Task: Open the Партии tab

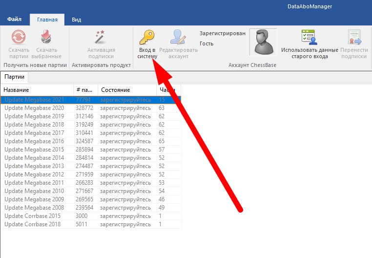Action: click(14, 77)
